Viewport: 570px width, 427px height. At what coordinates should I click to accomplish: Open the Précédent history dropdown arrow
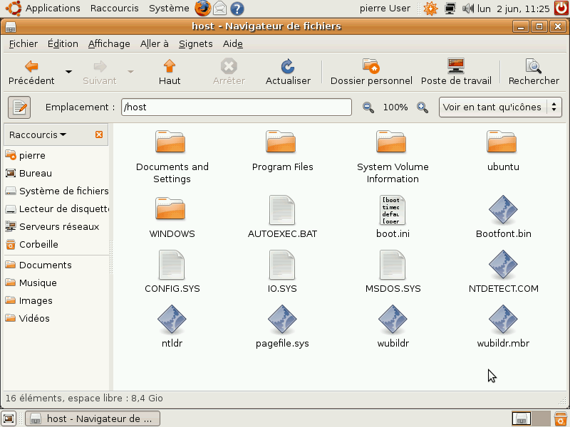point(68,72)
